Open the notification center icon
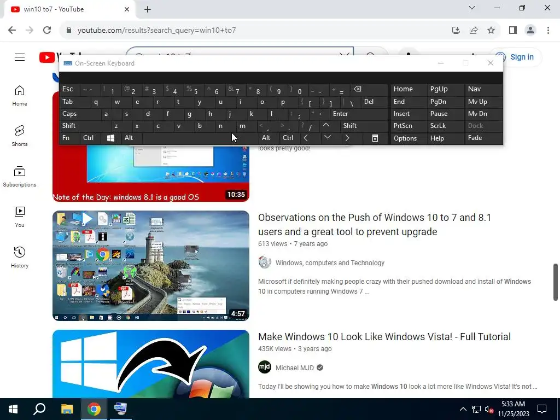 542,409
